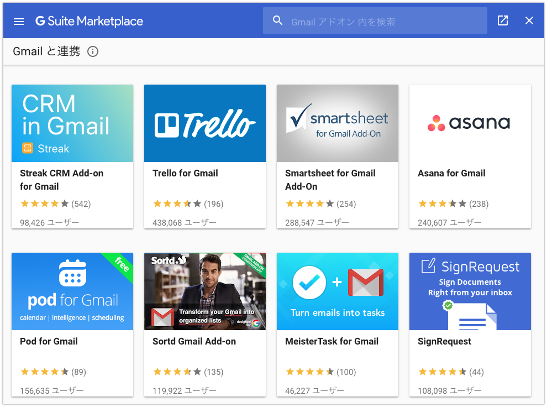Image resolution: width=547 pixels, height=407 pixels.
Task: Click the 46,227 ユーザー count
Action: coord(315,391)
